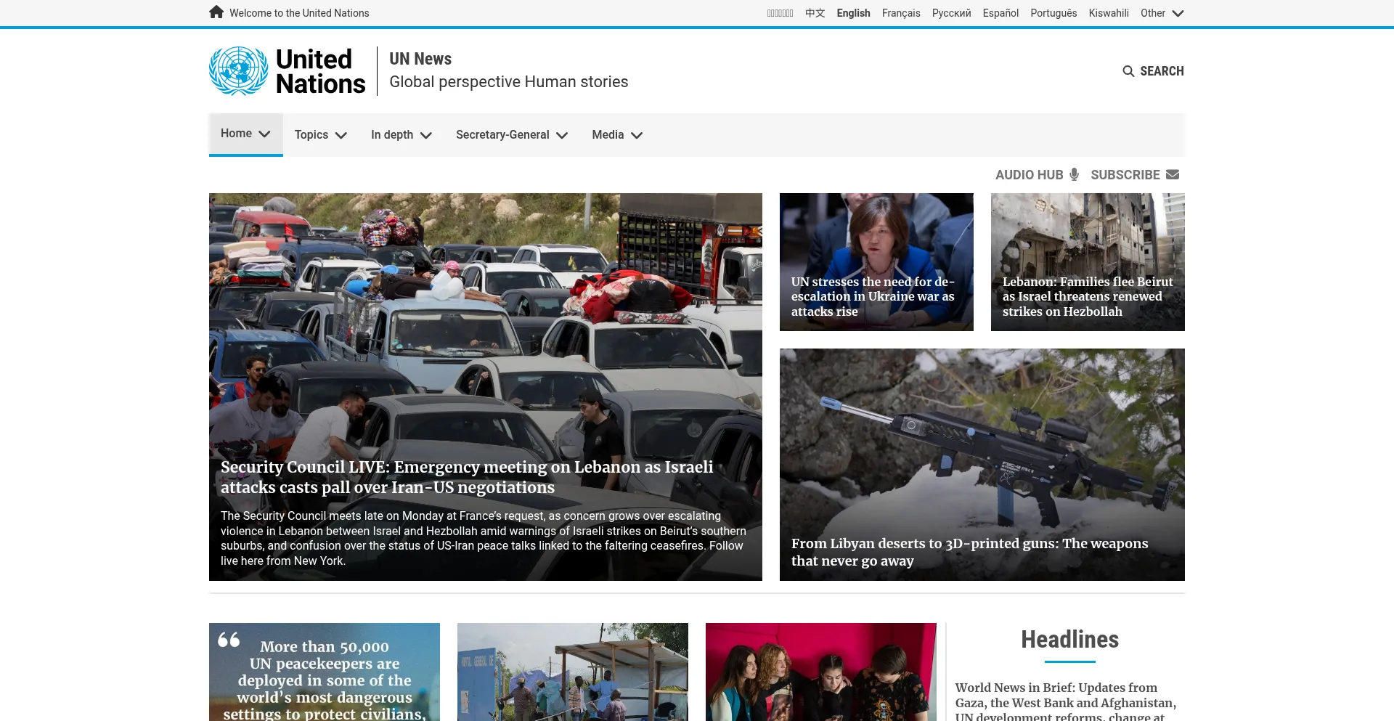The image size is (1394, 721).
Task: Open the 50,000 UN peacekeepers quote card
Action: coord(325,672)
